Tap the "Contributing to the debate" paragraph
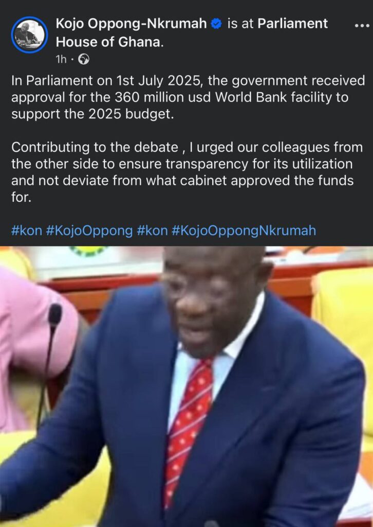Viewport: 373px width, 527px height. coord(187,172)
